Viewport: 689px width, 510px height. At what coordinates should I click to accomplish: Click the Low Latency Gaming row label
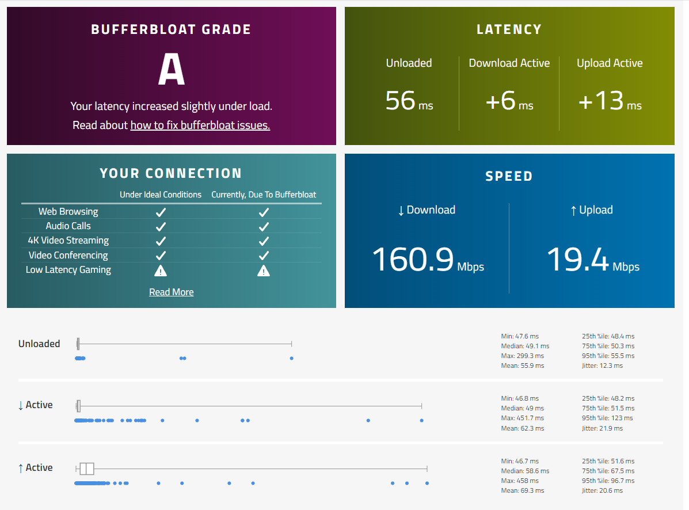click(68, 270)
